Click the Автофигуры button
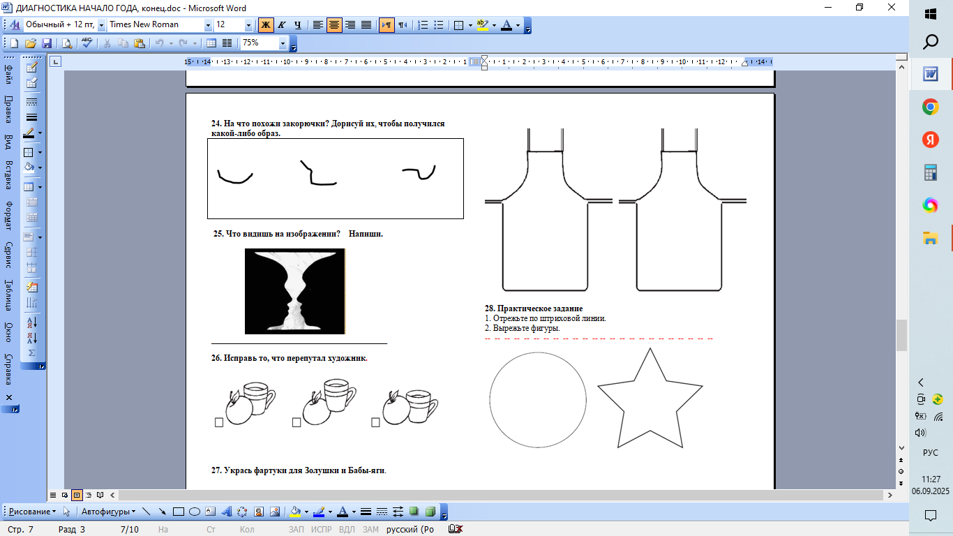The height and width of the screenshot is (536, 953). click(108, 512)
